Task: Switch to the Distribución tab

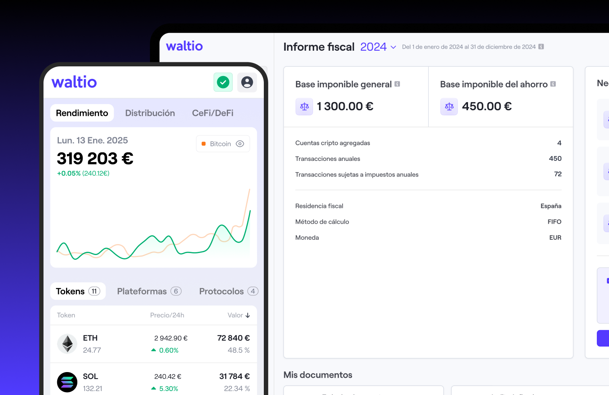Action: tap(150, 113)
